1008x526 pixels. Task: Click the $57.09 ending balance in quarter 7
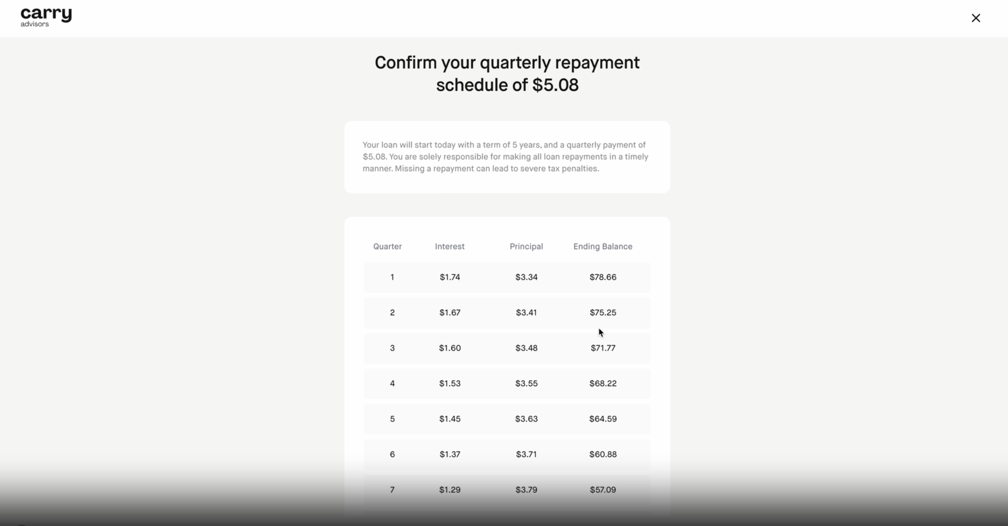click(x=603, y=490)
